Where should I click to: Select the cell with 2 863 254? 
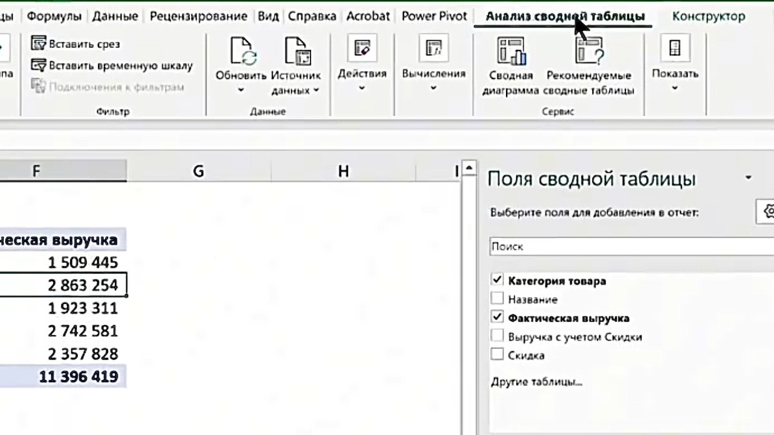63,285
